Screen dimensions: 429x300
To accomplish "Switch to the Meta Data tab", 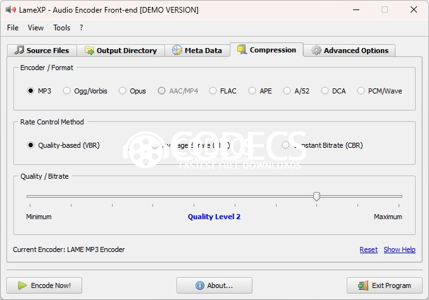I will 197,51.
